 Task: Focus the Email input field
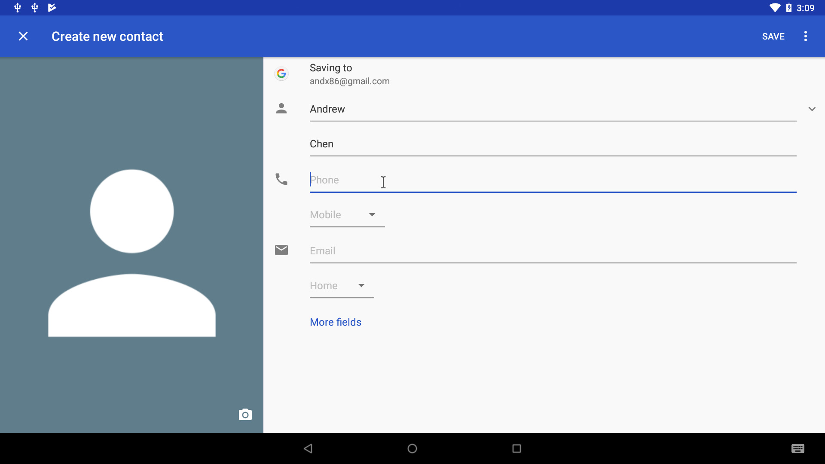[553, 251]
